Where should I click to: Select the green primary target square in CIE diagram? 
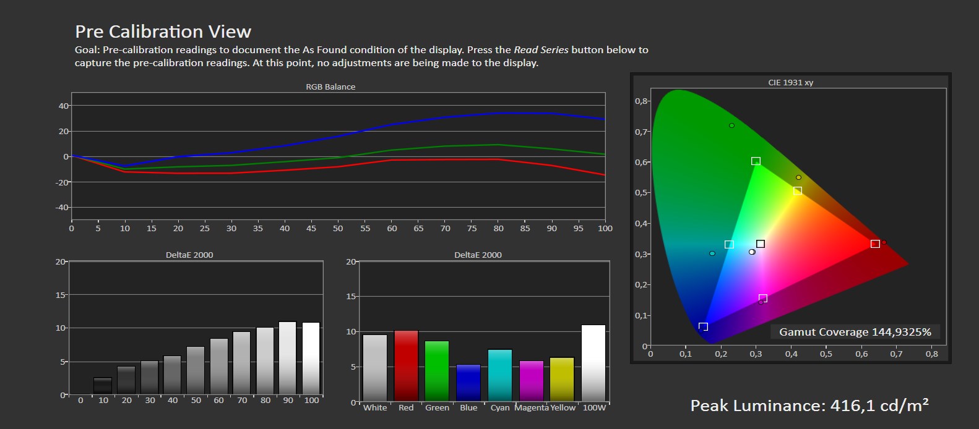click(756, 161)
